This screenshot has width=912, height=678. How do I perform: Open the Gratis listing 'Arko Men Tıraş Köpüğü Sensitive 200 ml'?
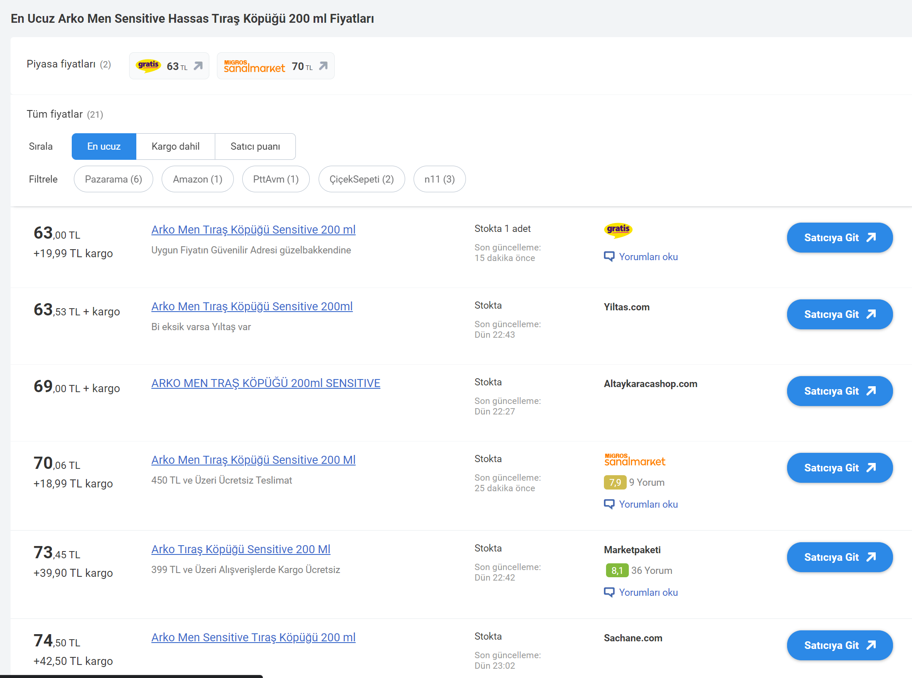pos(254,230)
